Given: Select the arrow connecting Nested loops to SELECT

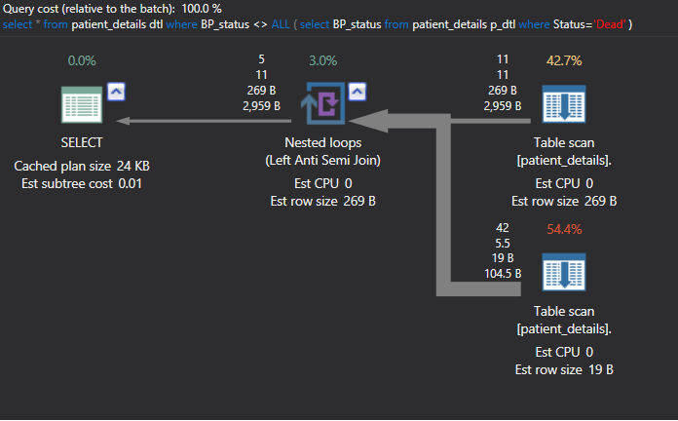Looking at the screenshot, I should (x=205, y=121).
